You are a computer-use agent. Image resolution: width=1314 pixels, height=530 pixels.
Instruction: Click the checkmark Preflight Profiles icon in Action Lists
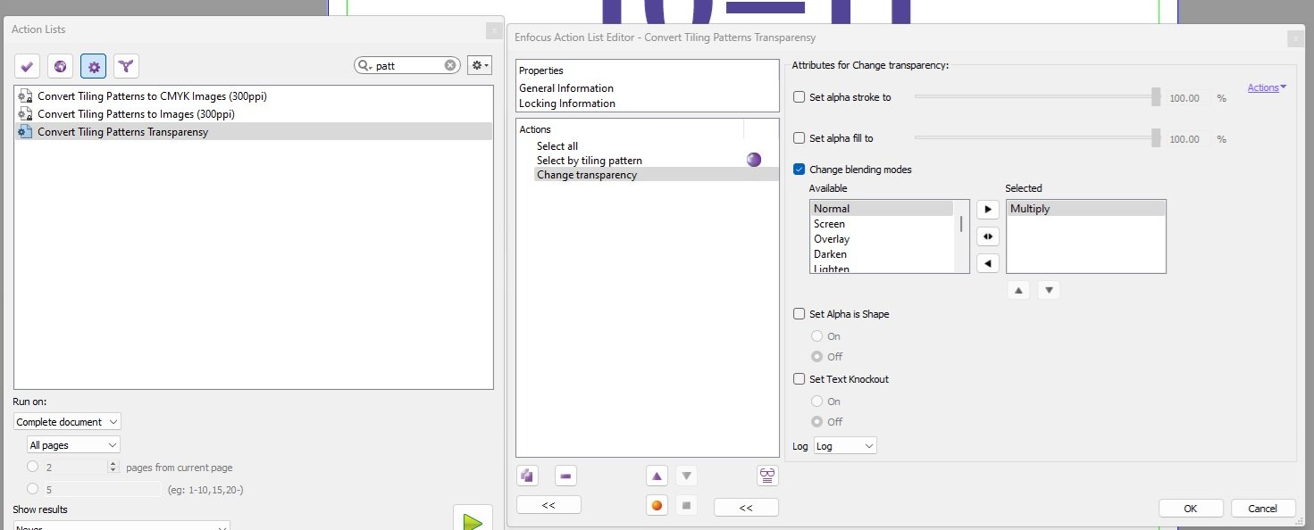click(27, 66)
